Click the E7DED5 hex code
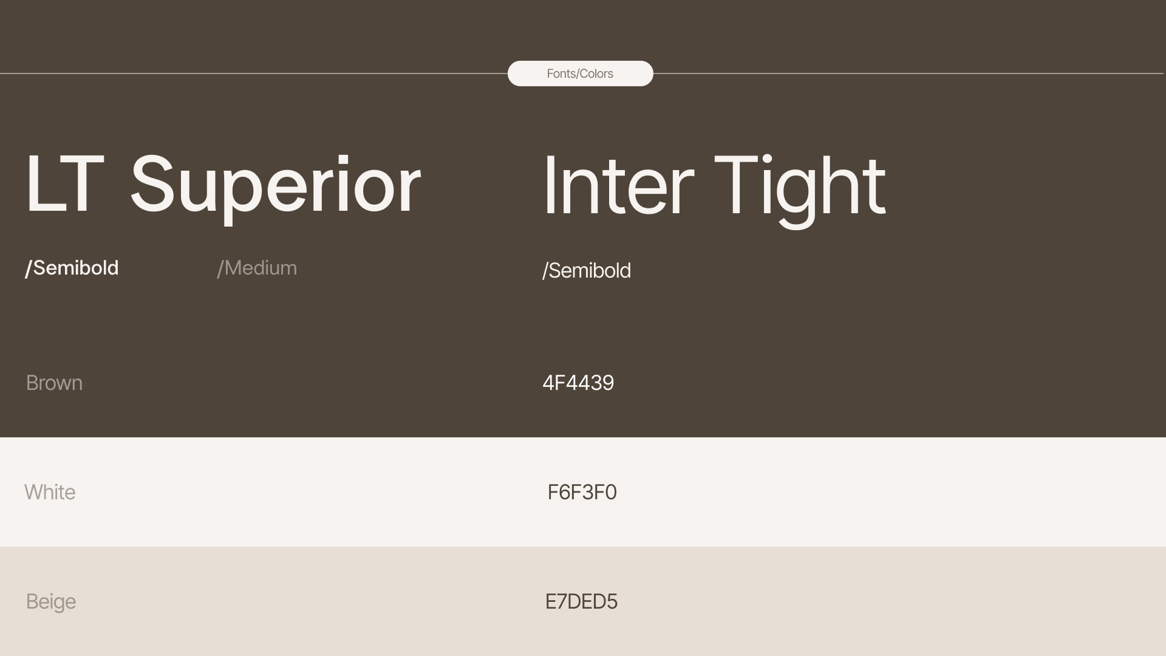This screenshot has height=656, width=1166. point(581,601)
